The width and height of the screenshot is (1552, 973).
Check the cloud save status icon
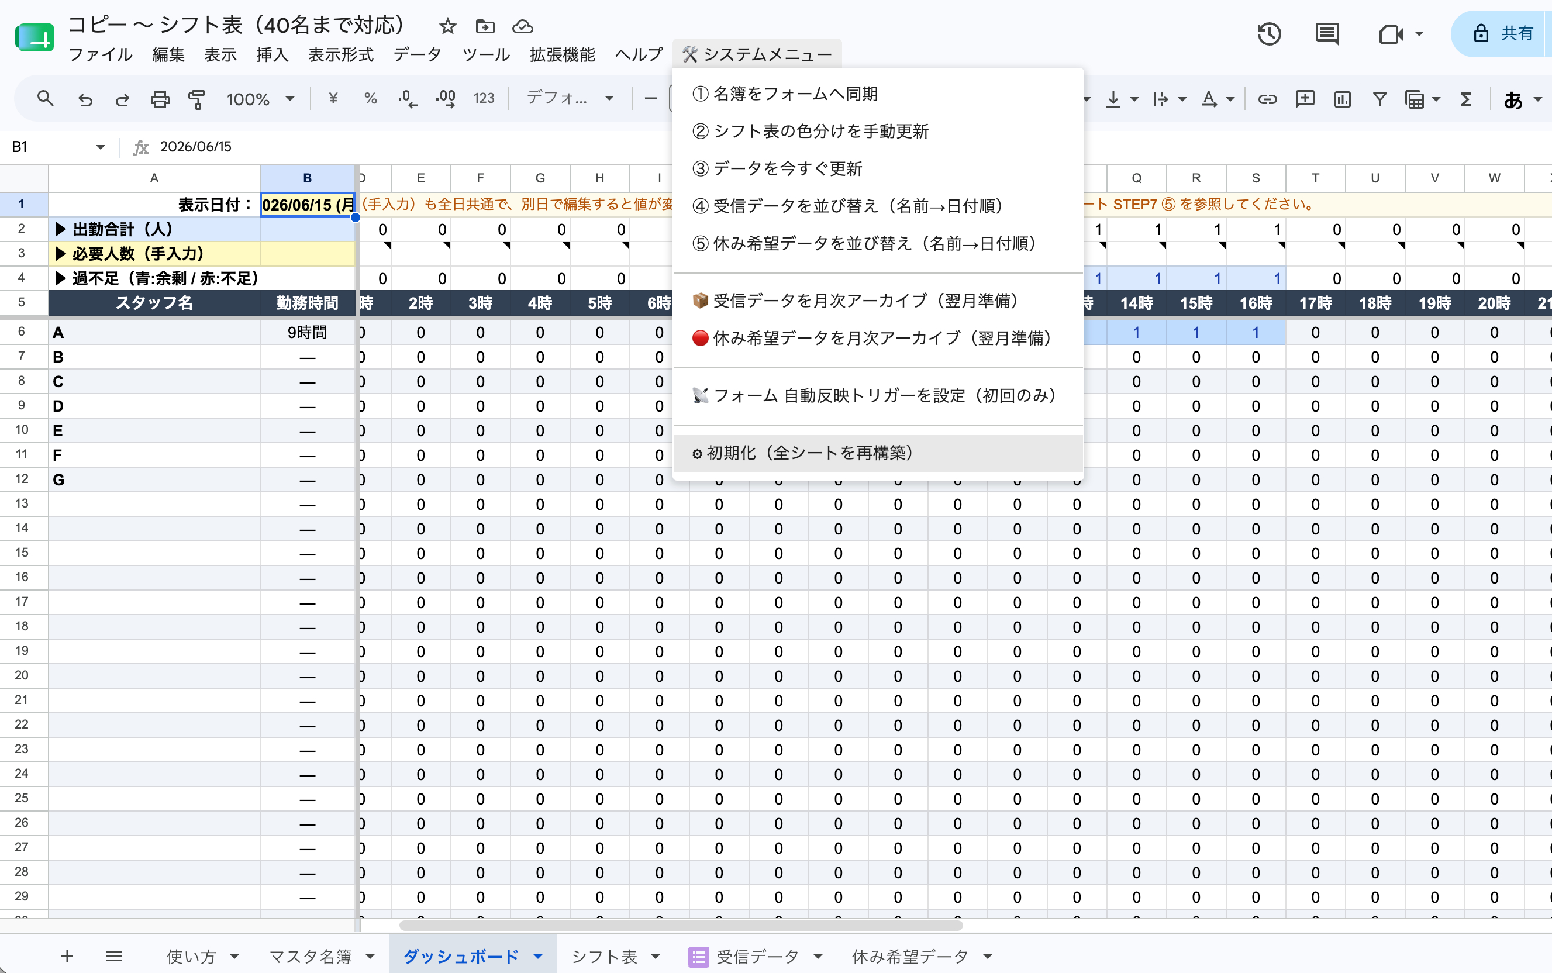tap(522, 26)
